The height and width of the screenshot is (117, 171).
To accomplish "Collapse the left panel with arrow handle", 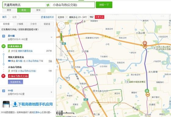I will tap(57, 67).
